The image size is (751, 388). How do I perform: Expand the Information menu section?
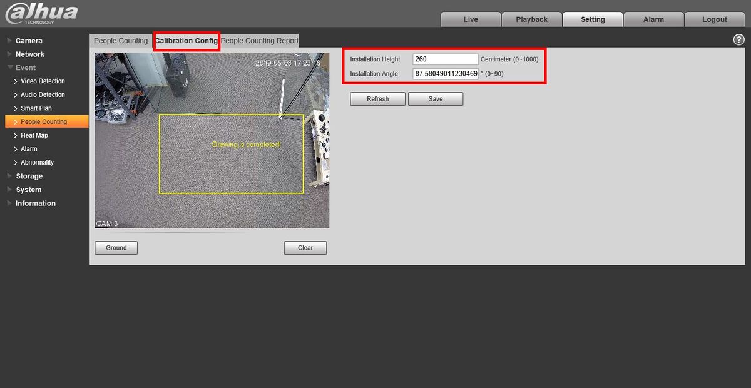(x=35, y=203)
